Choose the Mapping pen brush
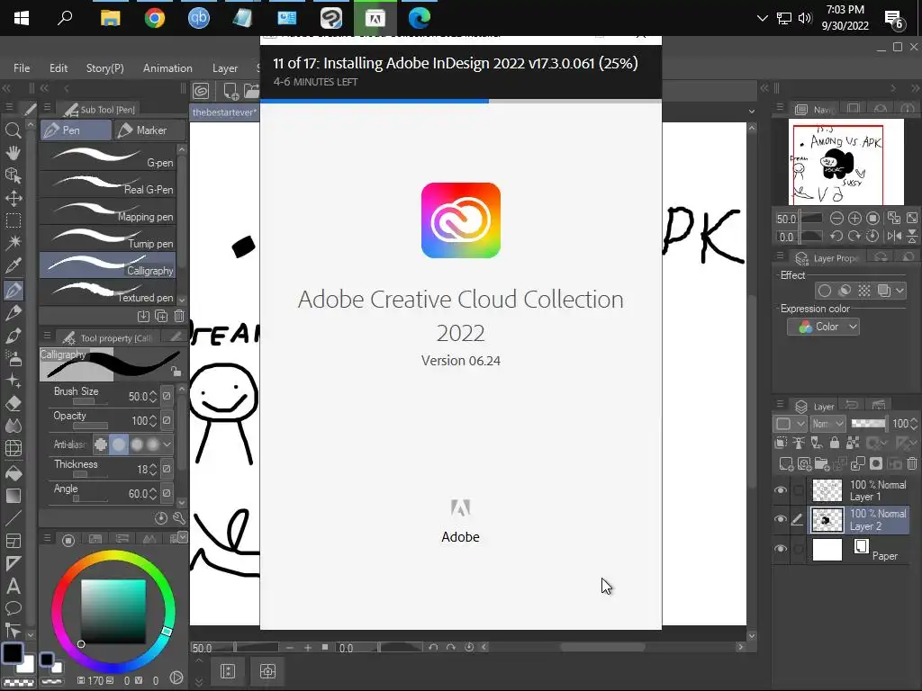This screenshot has height=691, width=922. (108, 211)
